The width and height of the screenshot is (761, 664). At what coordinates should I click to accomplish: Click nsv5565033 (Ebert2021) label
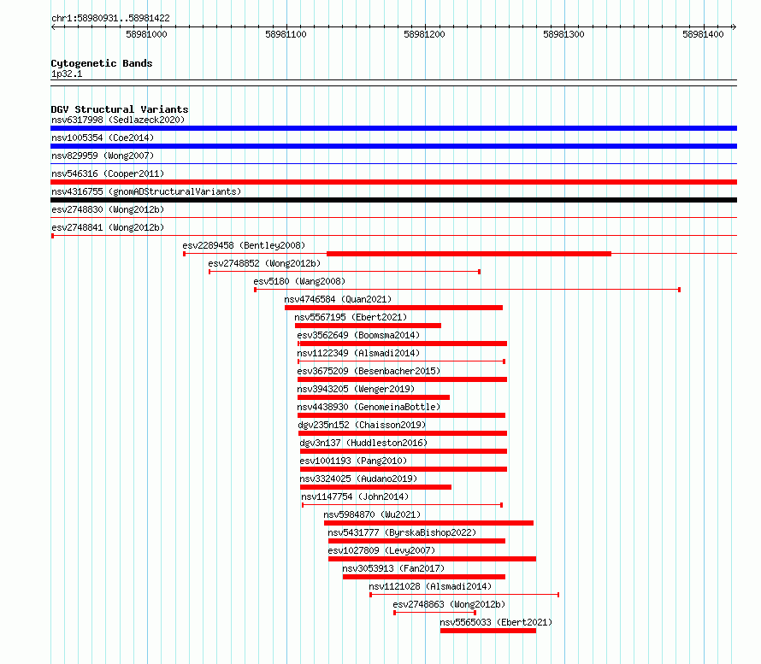coord(496,622)
